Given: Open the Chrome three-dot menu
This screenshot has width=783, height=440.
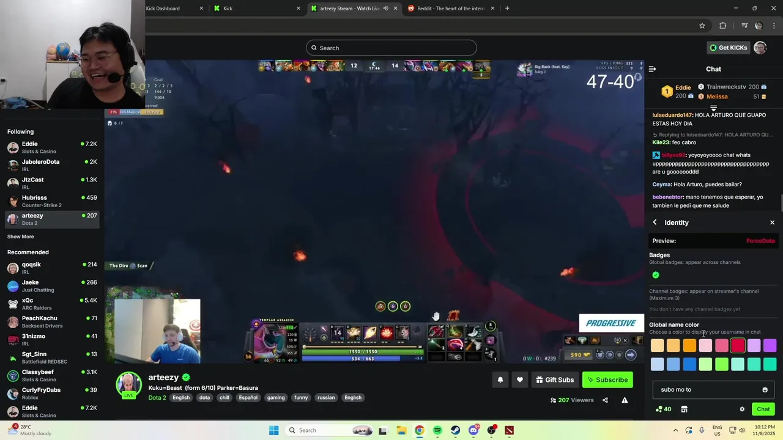Looking at the screenshot, I should (774, 26).
